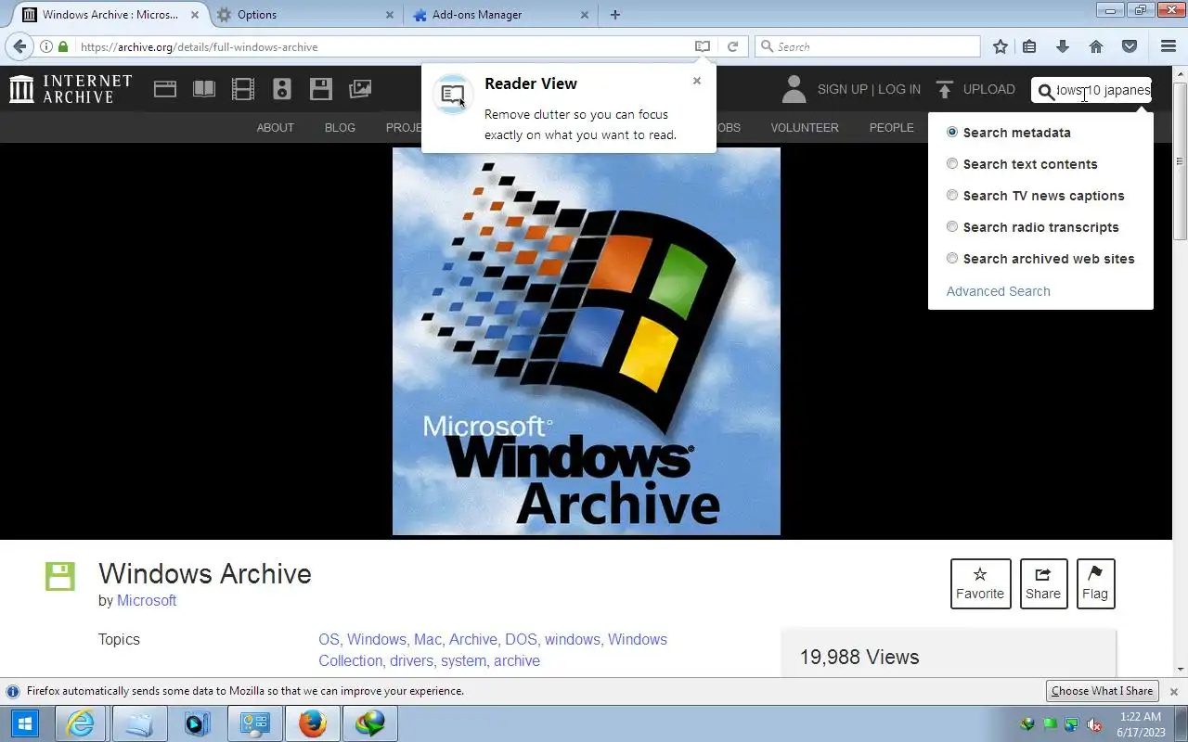The height and width of the screenshot is (742, 1188).
Task: Click the Windows Archive cover image
Action: click(587, 341)
